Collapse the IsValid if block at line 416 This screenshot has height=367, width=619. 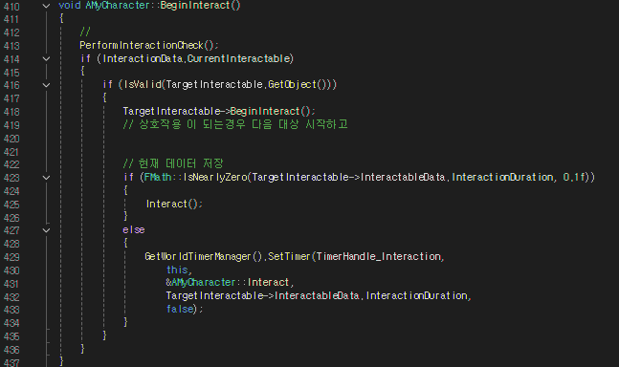[46, 85]
